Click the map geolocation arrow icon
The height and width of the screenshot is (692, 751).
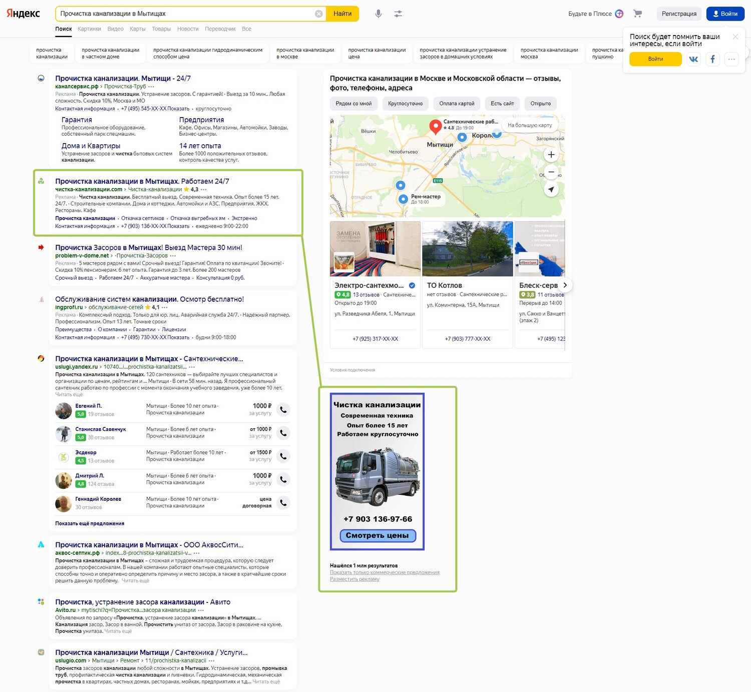click(551, 190)
